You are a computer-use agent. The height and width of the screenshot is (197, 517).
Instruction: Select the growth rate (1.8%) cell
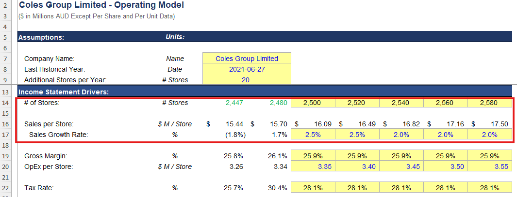(235, 135)
